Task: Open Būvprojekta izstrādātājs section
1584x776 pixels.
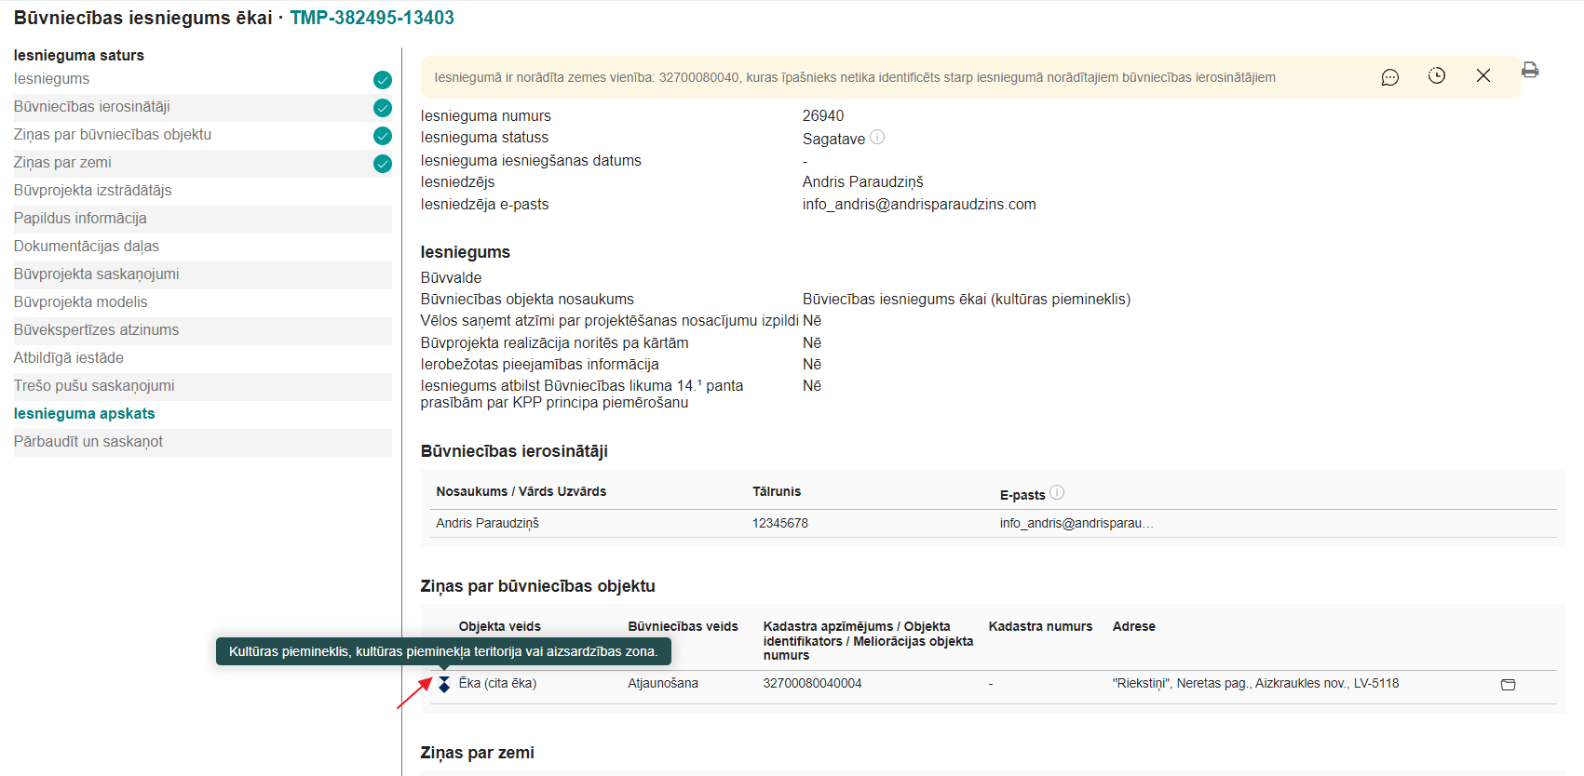Action: (x=93, y=191)
